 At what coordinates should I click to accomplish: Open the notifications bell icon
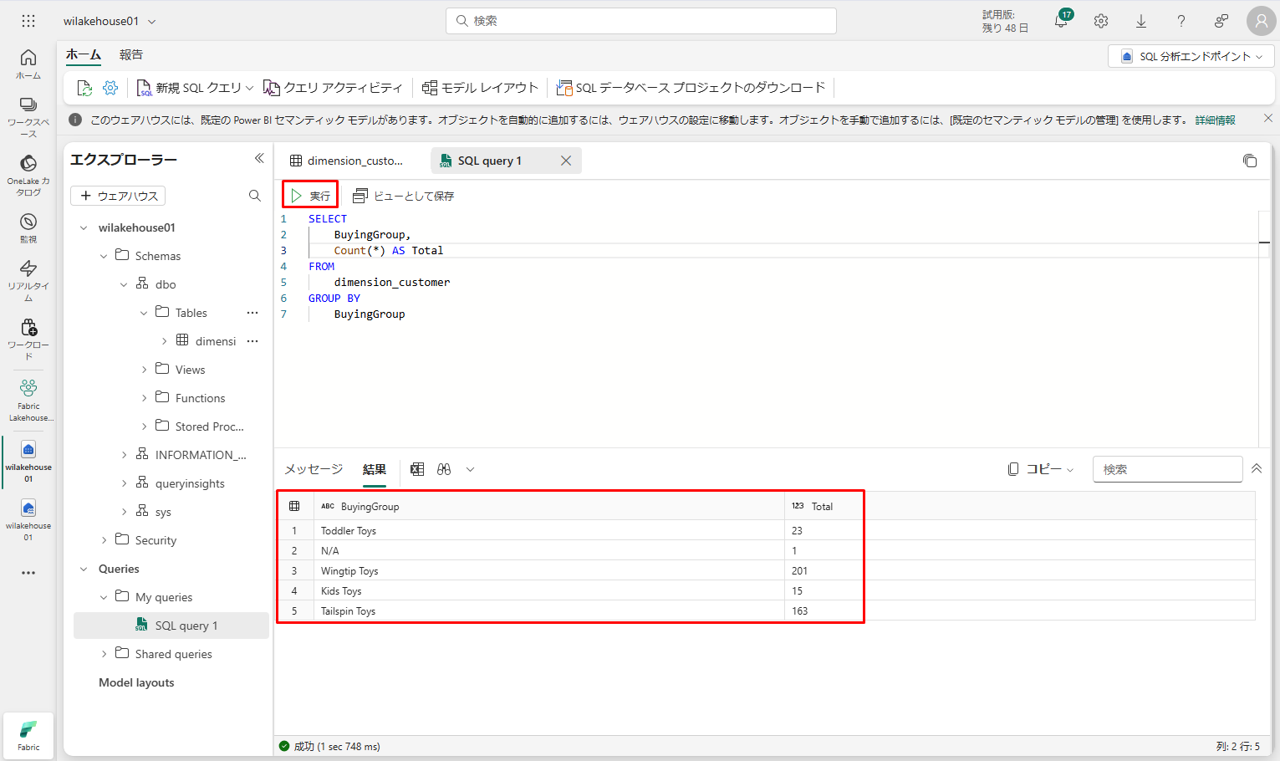point(1061,22)
